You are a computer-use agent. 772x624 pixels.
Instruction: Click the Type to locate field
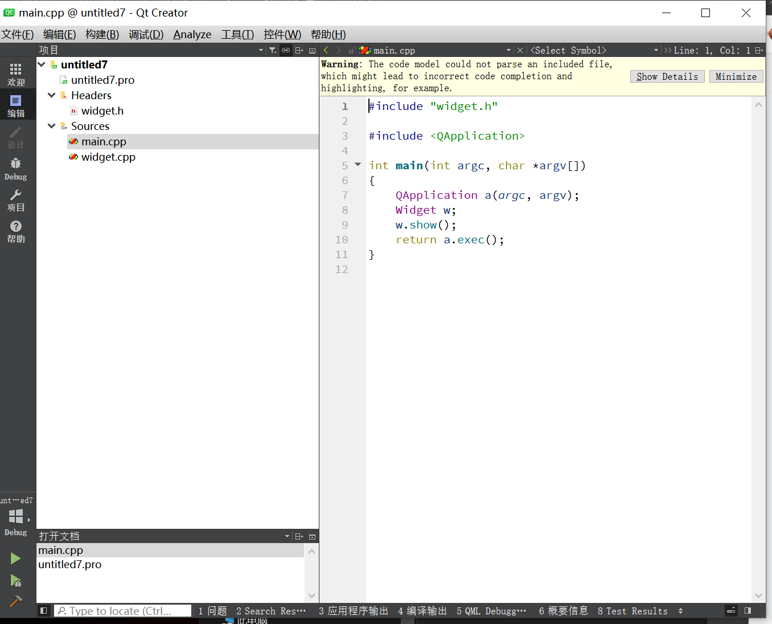pos(122,611)
